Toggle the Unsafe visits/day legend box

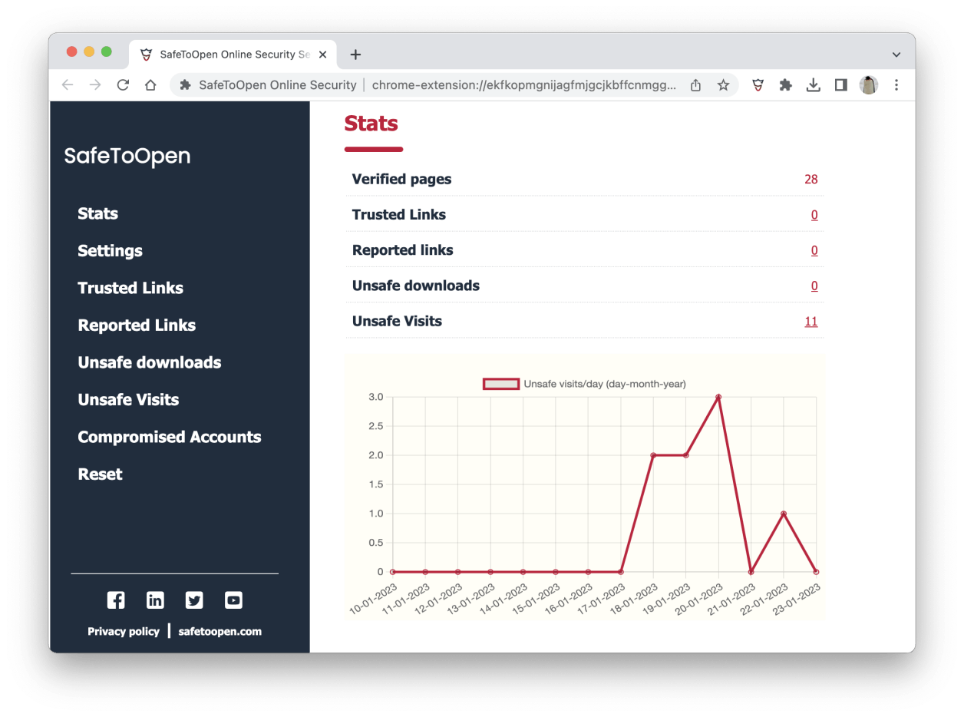tap(501, 384)
